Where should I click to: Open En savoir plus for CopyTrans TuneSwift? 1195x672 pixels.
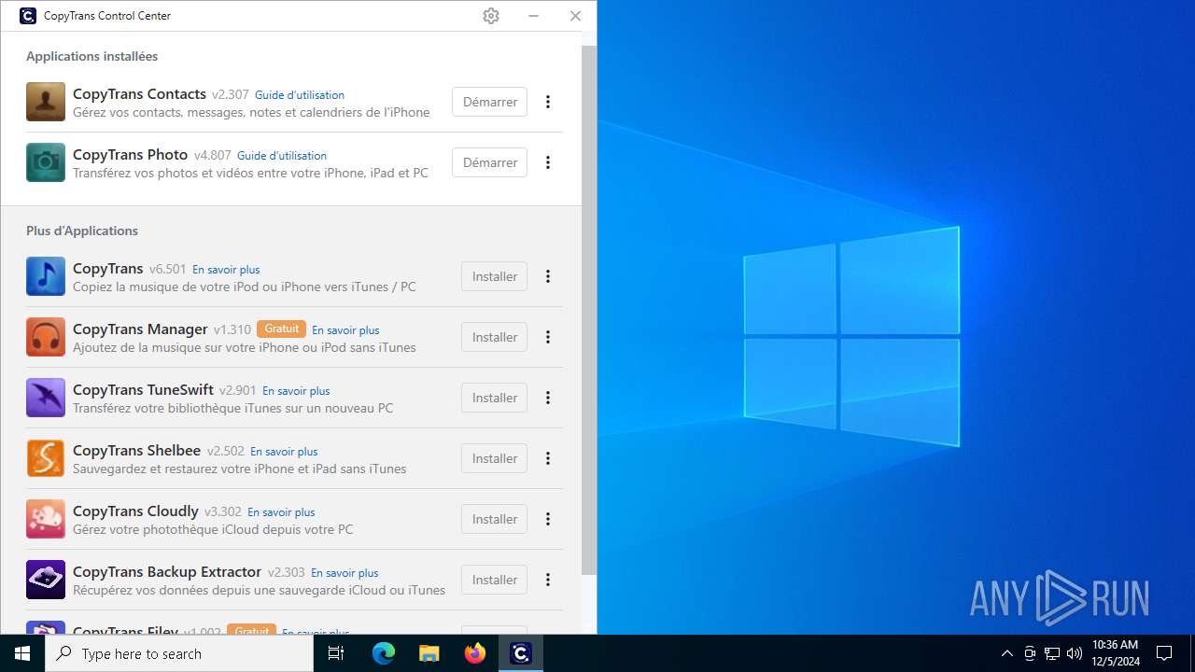point(296,391)
